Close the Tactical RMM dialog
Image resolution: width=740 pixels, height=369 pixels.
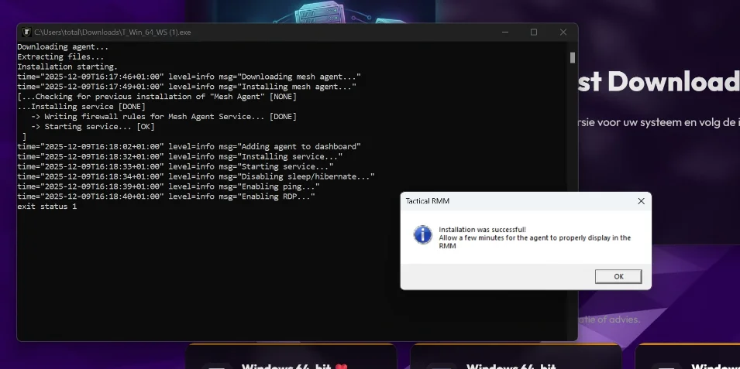point(641,201)
